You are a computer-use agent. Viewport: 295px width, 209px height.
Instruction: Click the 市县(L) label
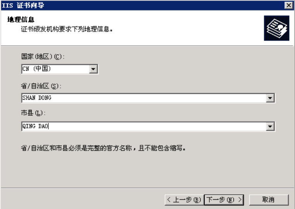pyautogui.click(x=33, y=113)
